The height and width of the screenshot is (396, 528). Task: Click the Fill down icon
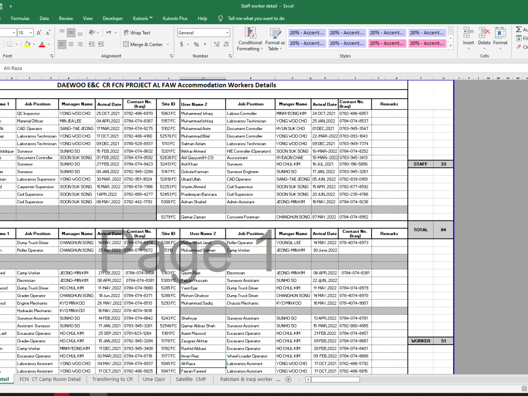coord(519,39)
